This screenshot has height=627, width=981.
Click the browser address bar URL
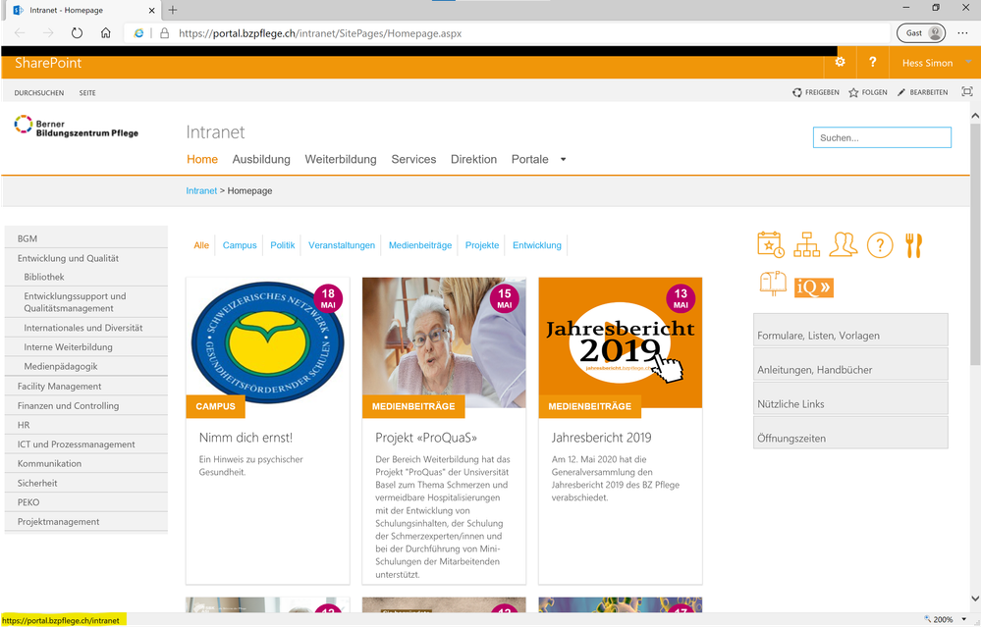[320, 33]
